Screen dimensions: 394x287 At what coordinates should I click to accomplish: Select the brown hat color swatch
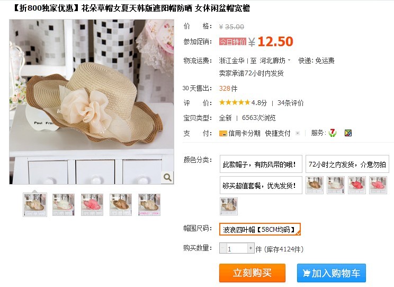pyautogui.click(x=315, y=185)
